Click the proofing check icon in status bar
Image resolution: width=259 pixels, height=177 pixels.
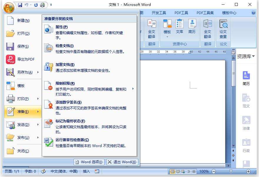43,171
